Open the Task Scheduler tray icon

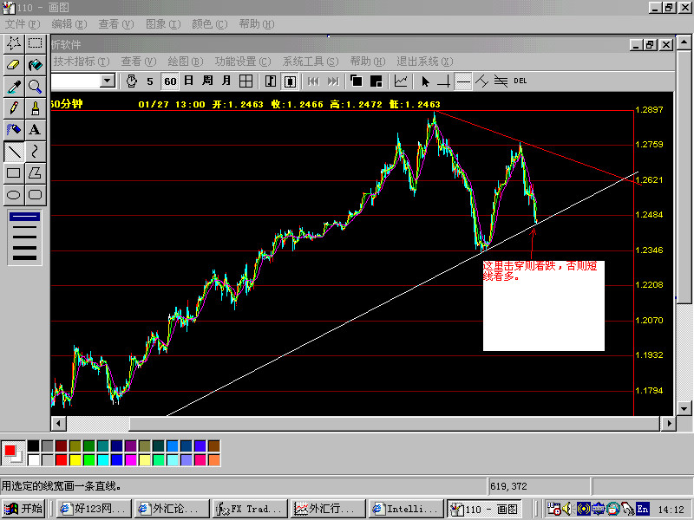click(553, 509)
